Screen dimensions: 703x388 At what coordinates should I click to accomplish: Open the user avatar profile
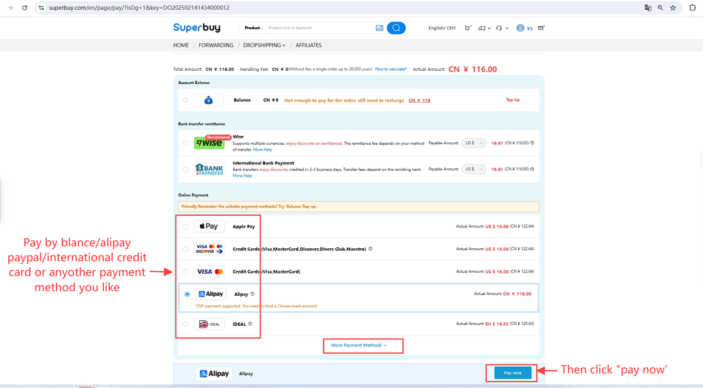pos(520,28)
